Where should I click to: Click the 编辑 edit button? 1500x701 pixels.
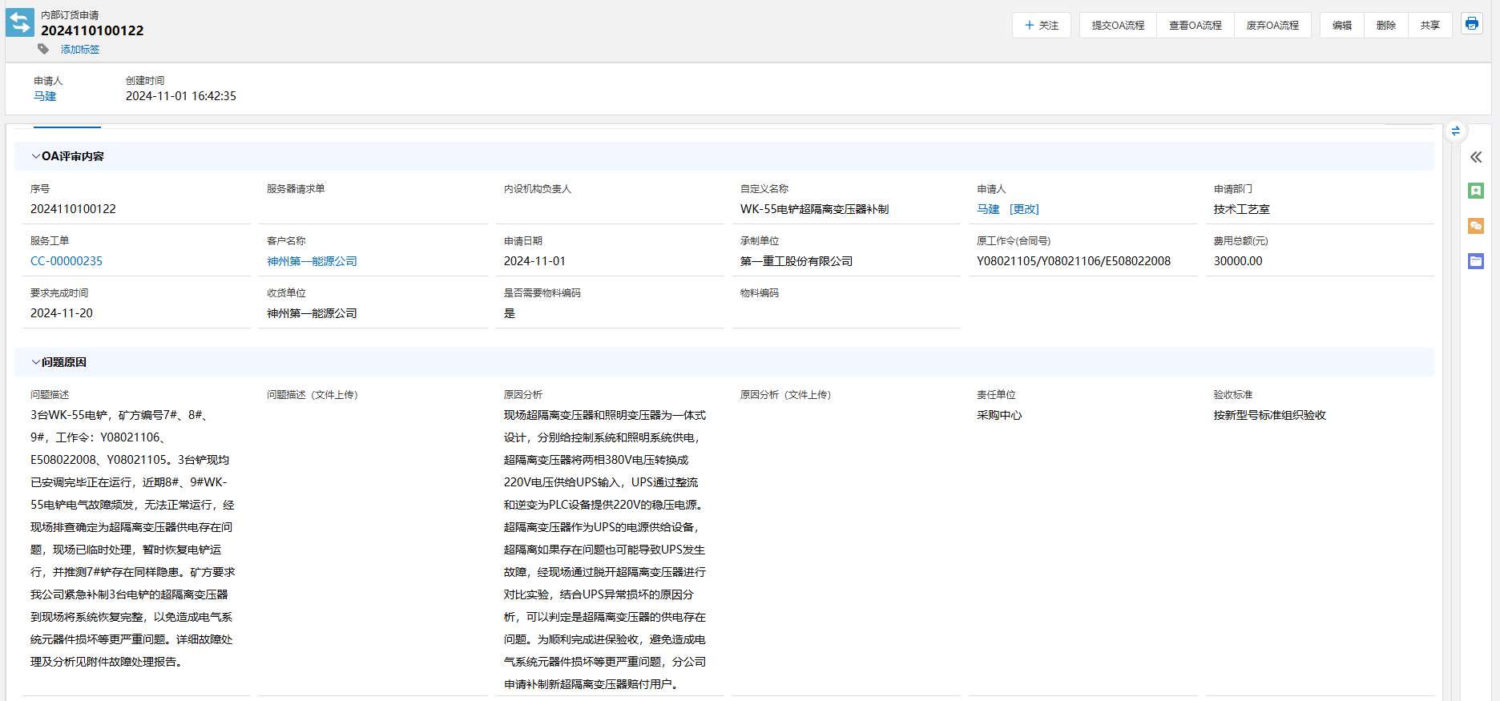click(x=1341, y=26)
